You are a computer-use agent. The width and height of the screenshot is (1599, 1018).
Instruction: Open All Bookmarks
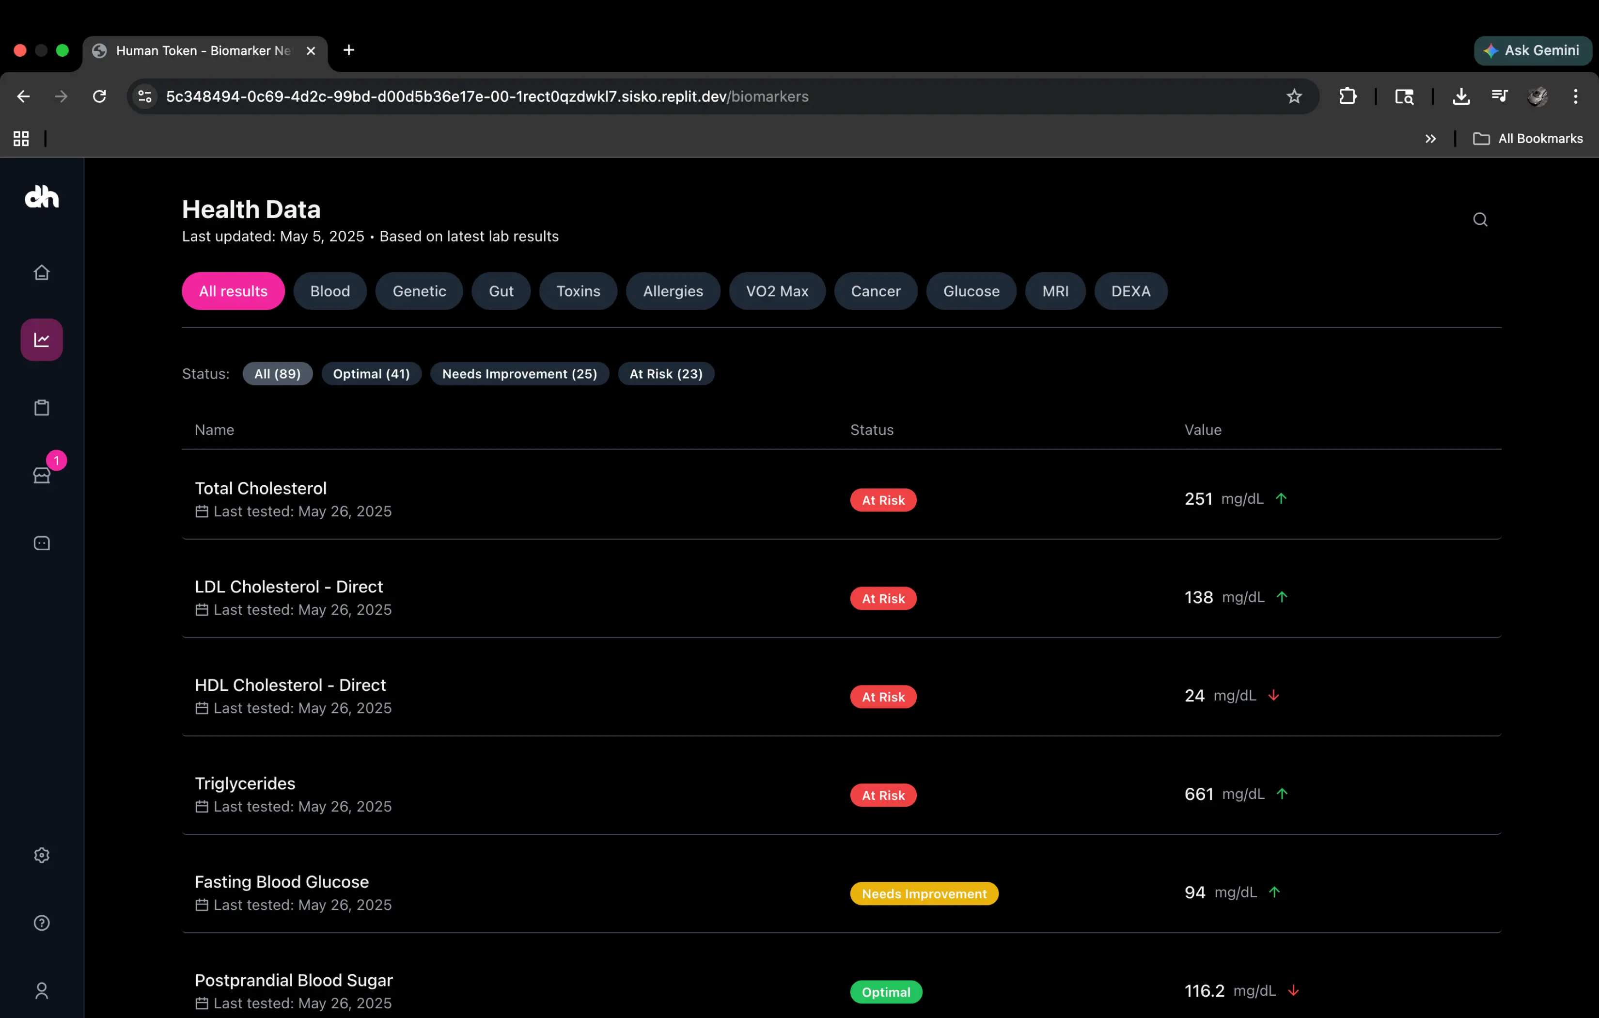[x=1539, y=138]
